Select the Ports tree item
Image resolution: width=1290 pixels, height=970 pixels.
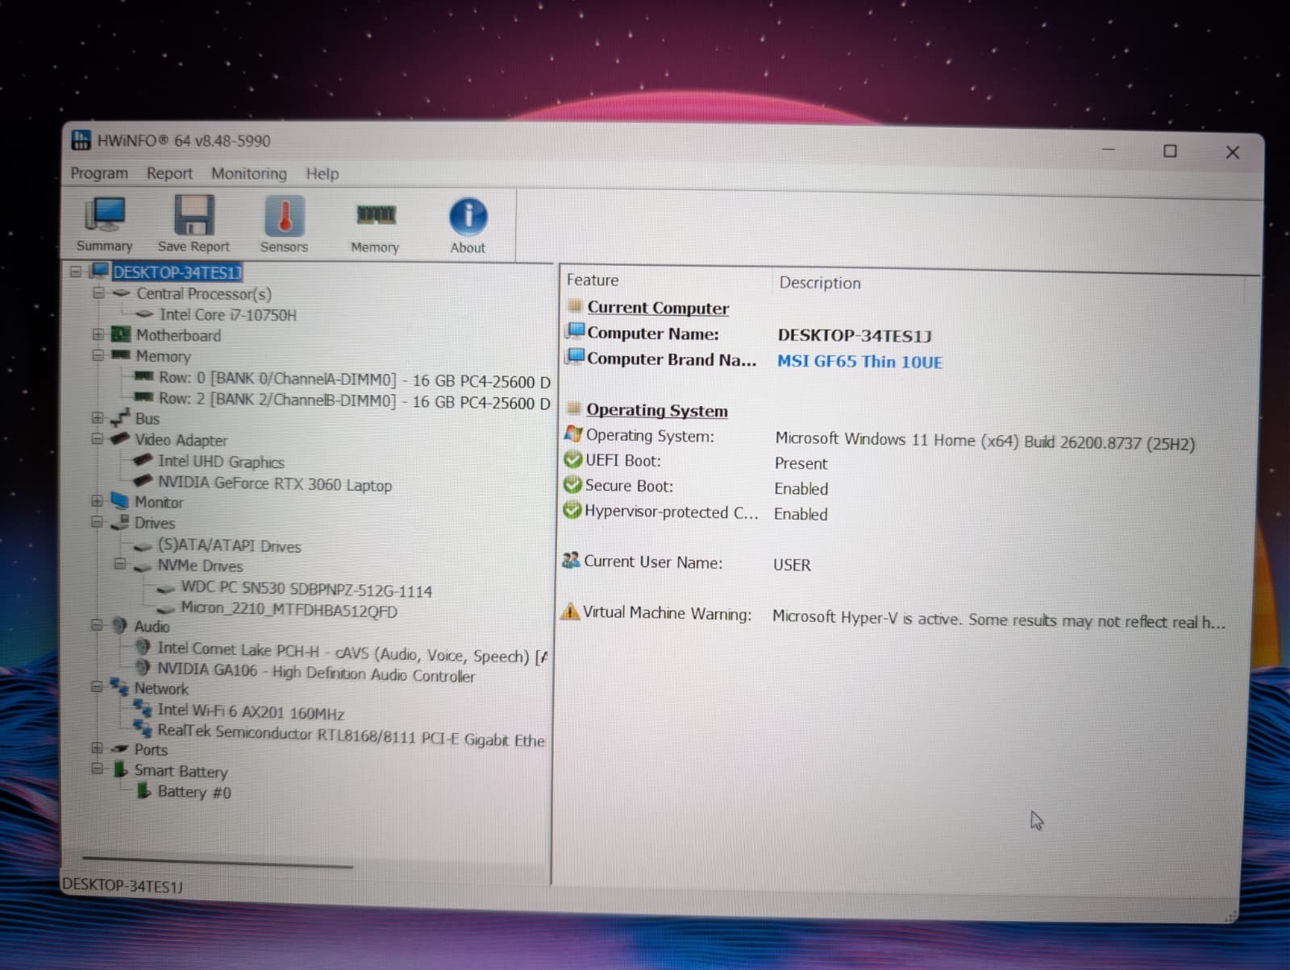151,750
